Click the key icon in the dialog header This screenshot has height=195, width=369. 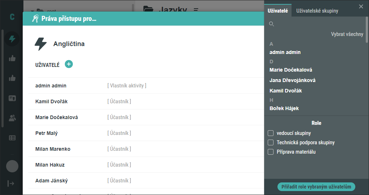coord(35,19)
